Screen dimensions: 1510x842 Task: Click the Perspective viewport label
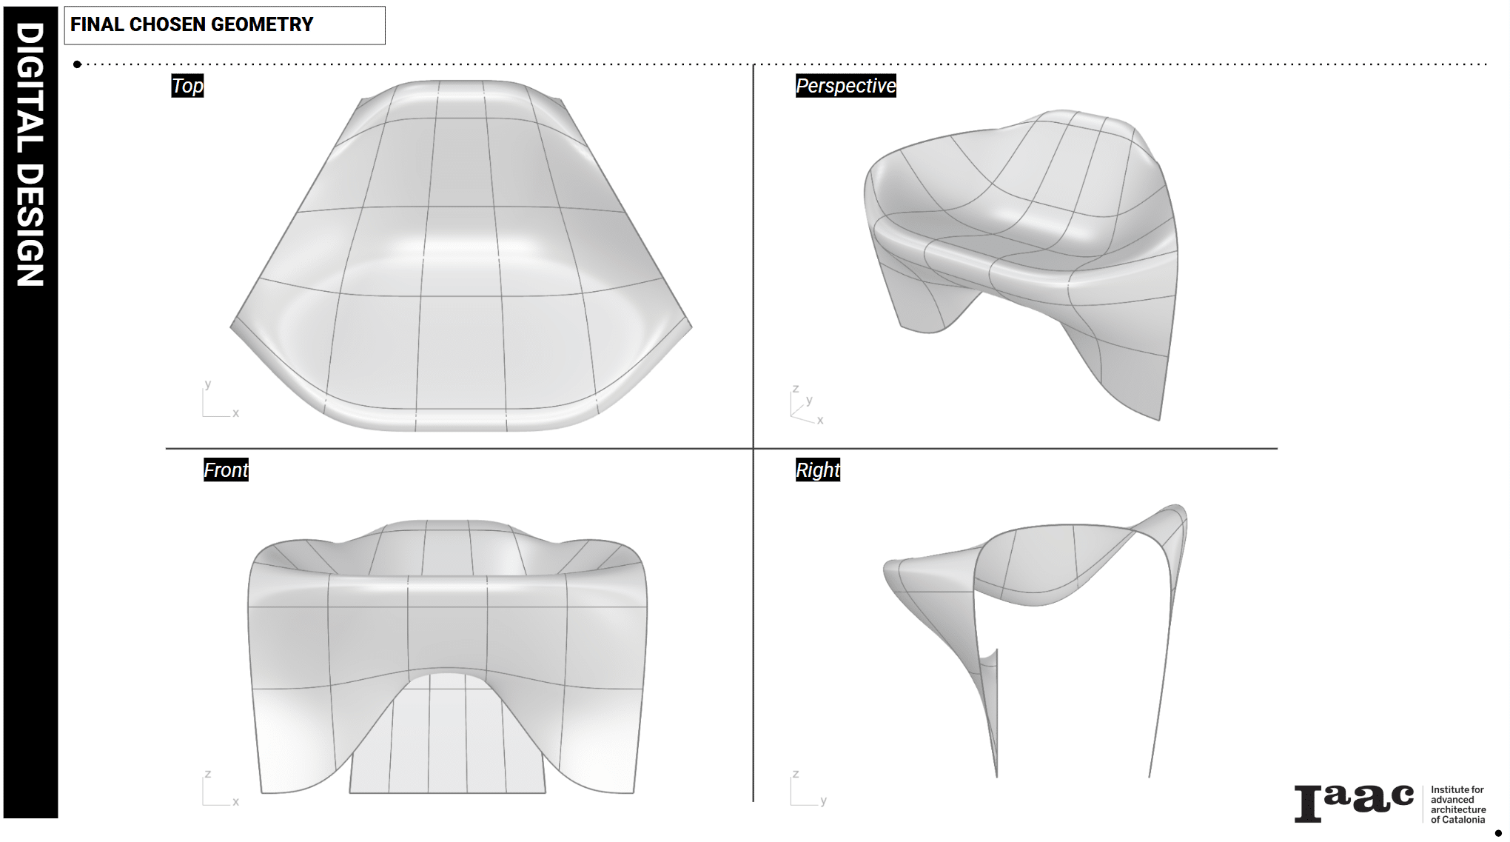845,86
